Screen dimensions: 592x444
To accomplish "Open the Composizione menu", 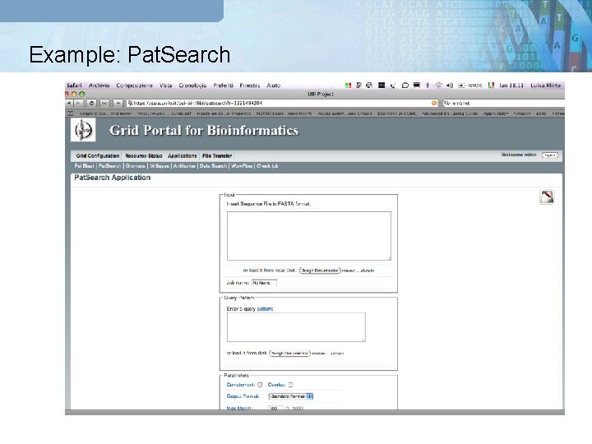I will pyautogui.click(x=134, y=86).
